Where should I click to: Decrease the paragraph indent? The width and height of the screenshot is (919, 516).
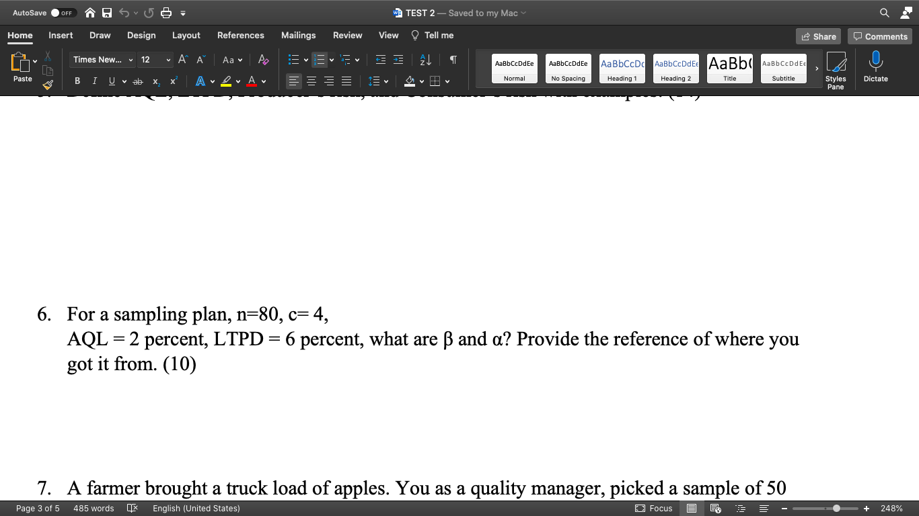381,60
